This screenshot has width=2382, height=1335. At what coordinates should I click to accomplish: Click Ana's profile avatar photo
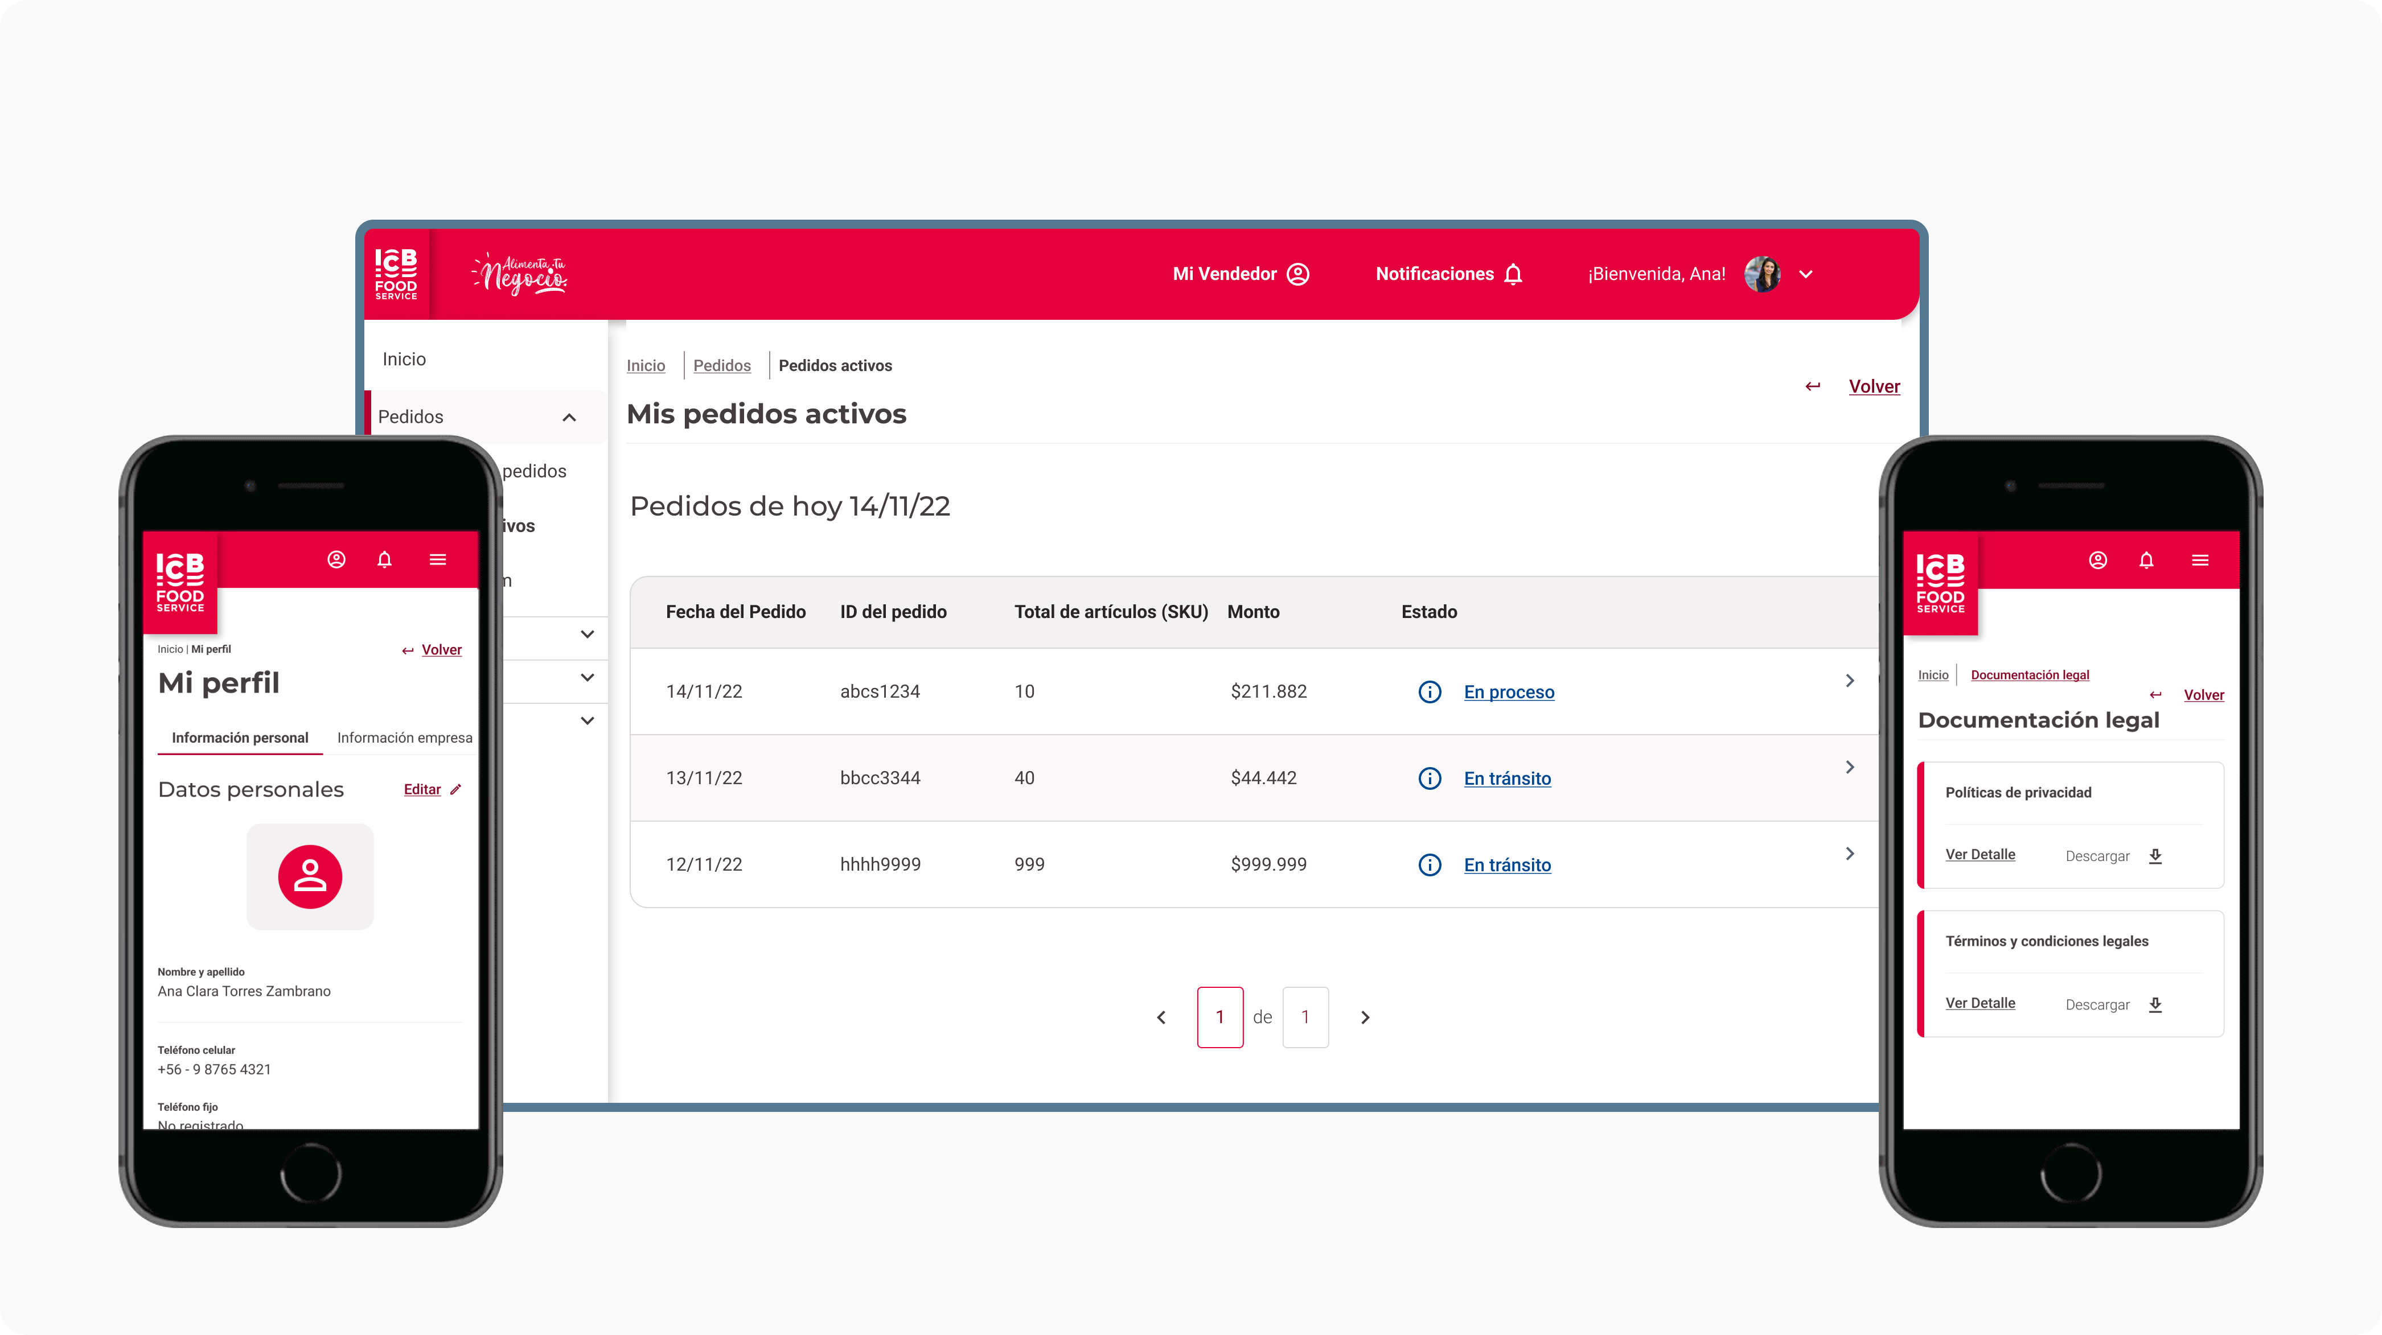[x=1761, y=275]
